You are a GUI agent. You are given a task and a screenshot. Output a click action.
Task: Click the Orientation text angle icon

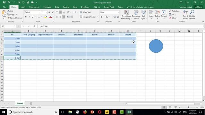[x=68, y=12]
